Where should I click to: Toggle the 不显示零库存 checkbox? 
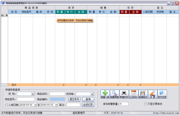[x=146, y=104]
